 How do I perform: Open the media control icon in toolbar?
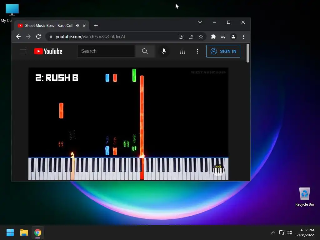pyautogui.click(x=223, y=37)
